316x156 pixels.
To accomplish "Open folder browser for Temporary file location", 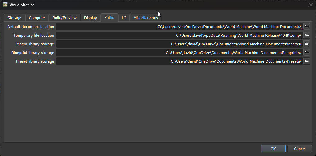I will tap(307, 35).
